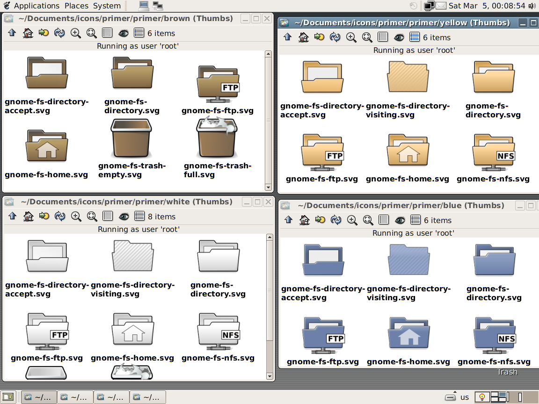Toggle hidden files eye in white window

click(124, 216)
